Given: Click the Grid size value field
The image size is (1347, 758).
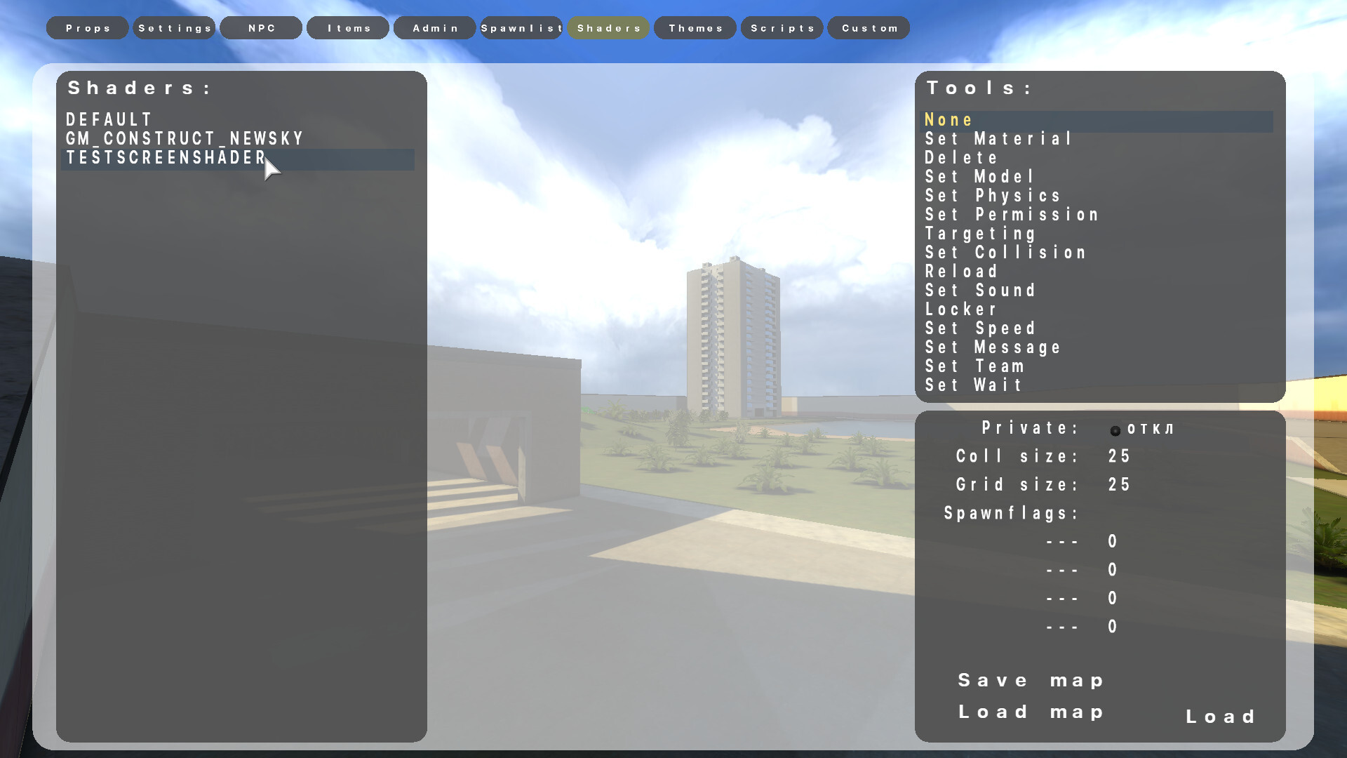Looking at the screenshot, I should [x=1119, y=485].
